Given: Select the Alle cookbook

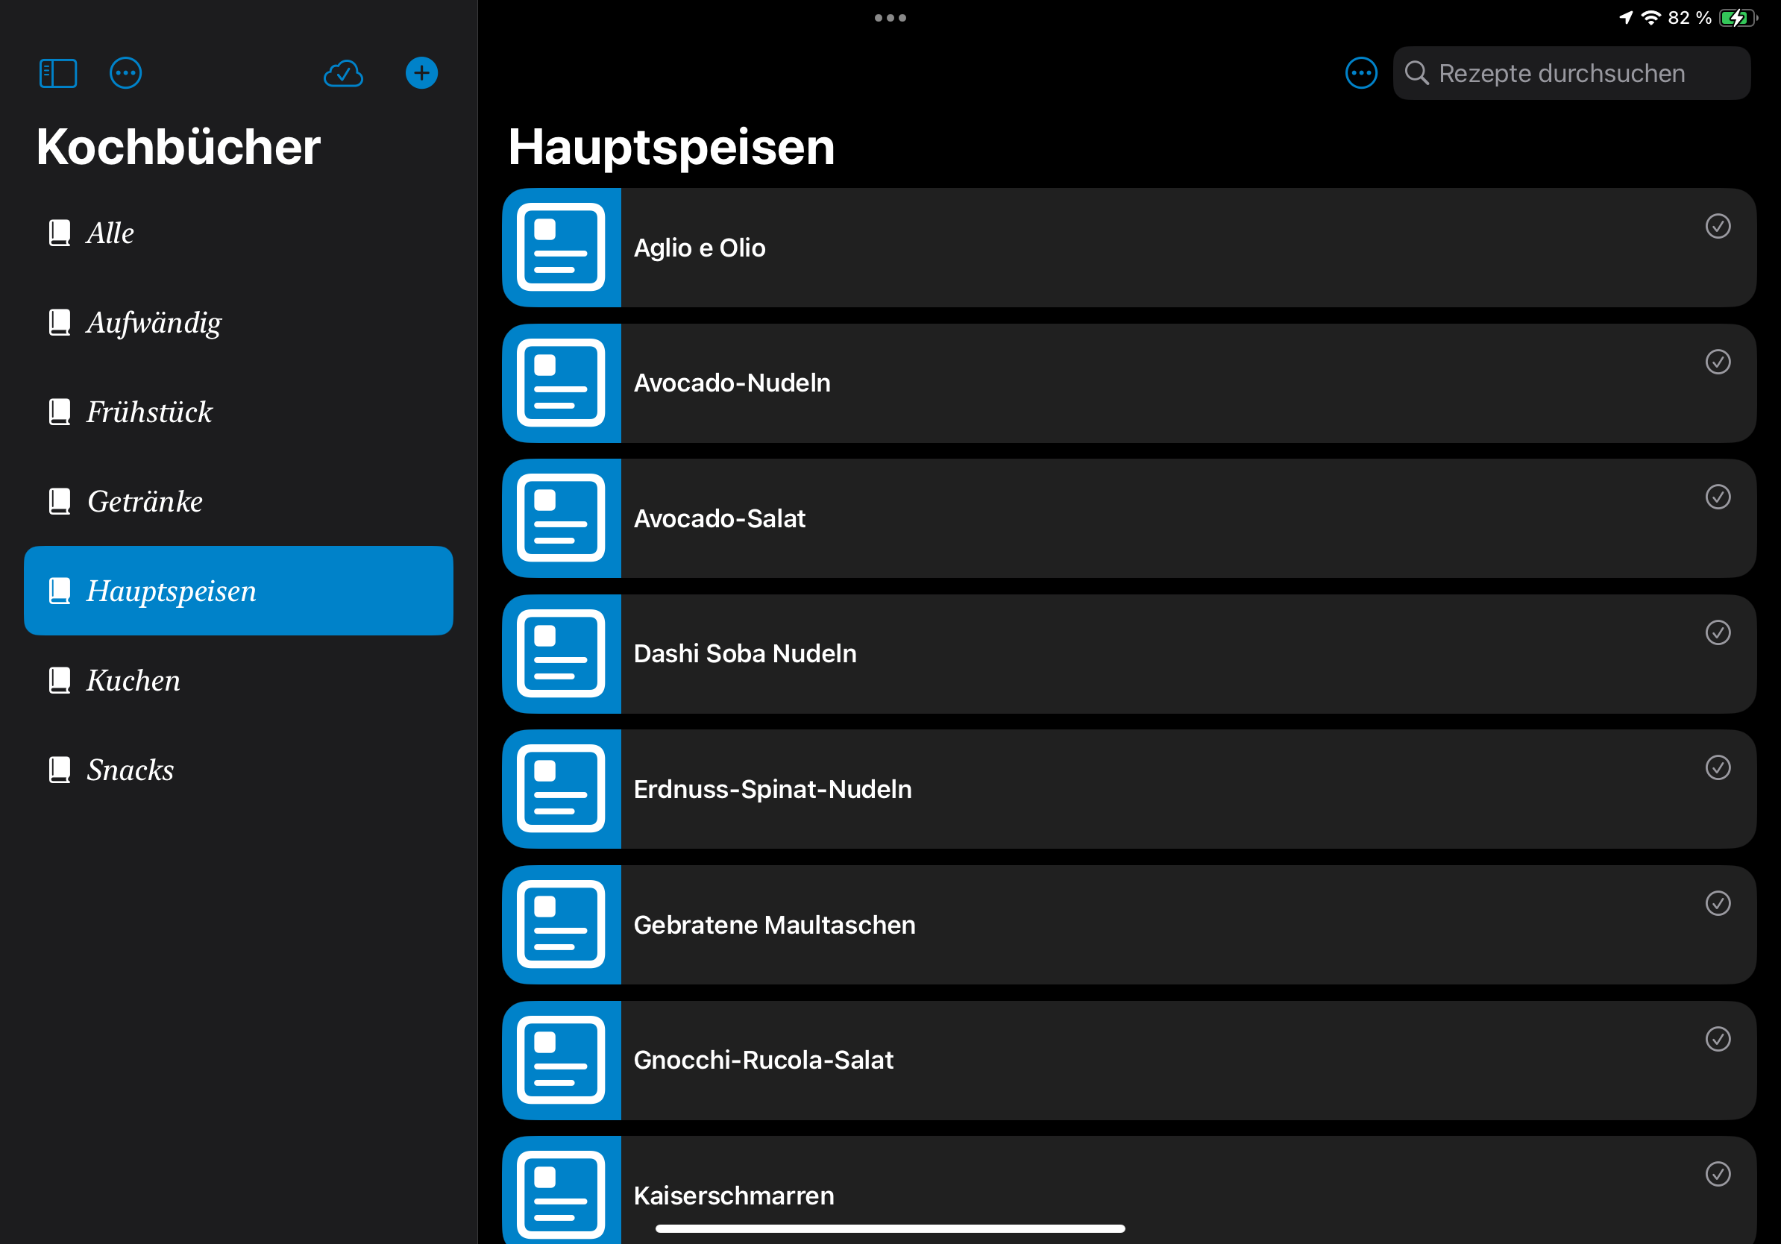Looking at the screenshot, I should pyautogui.click(x=110, y=233).
